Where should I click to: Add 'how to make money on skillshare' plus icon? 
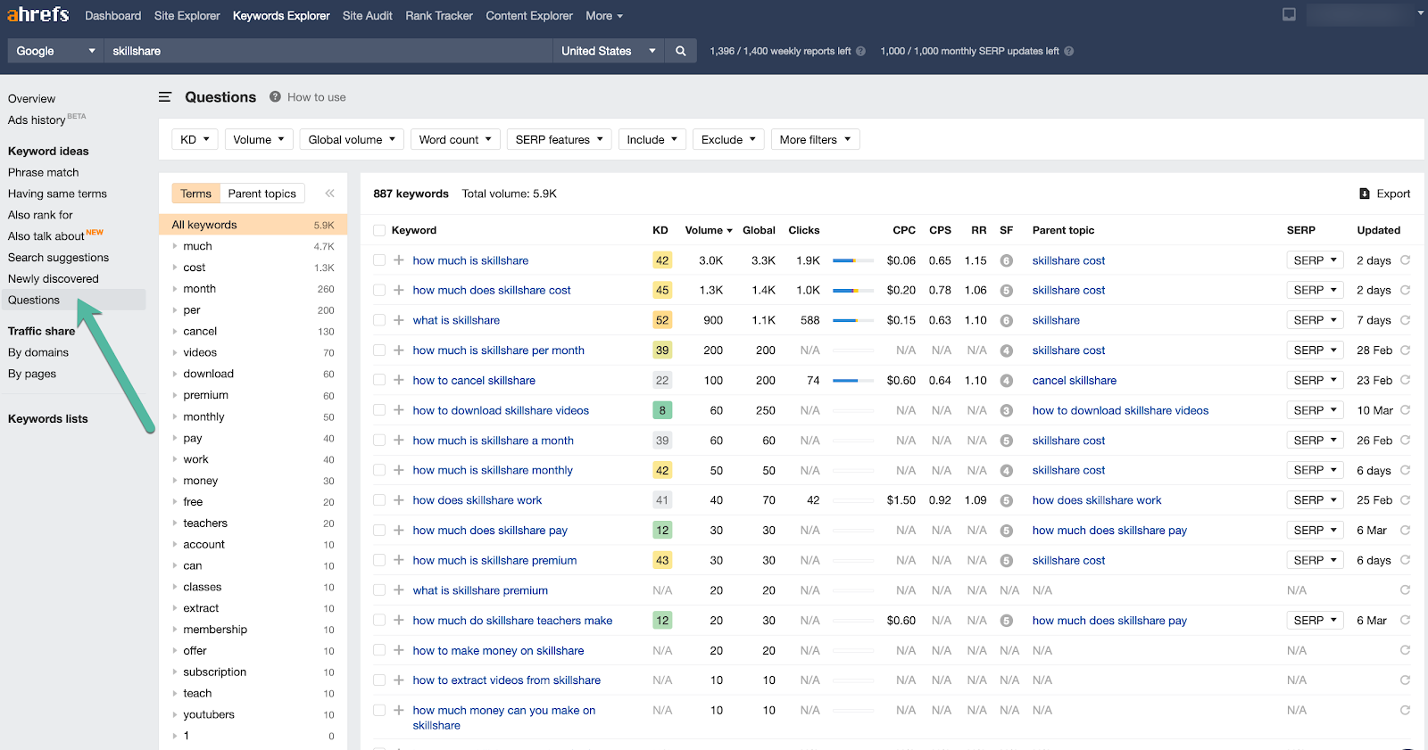[x=399, y=650]
